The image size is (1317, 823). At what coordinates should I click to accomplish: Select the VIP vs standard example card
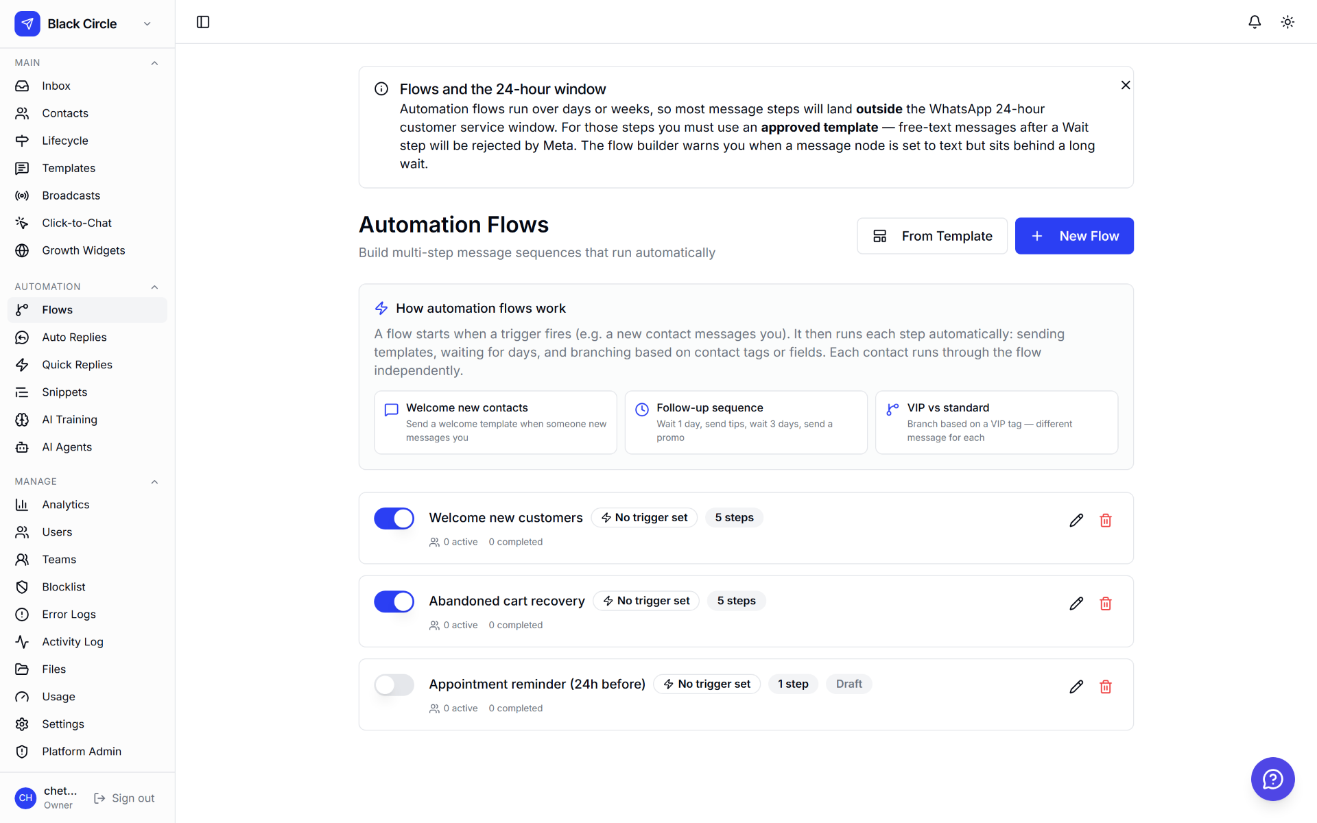point(997,422)
